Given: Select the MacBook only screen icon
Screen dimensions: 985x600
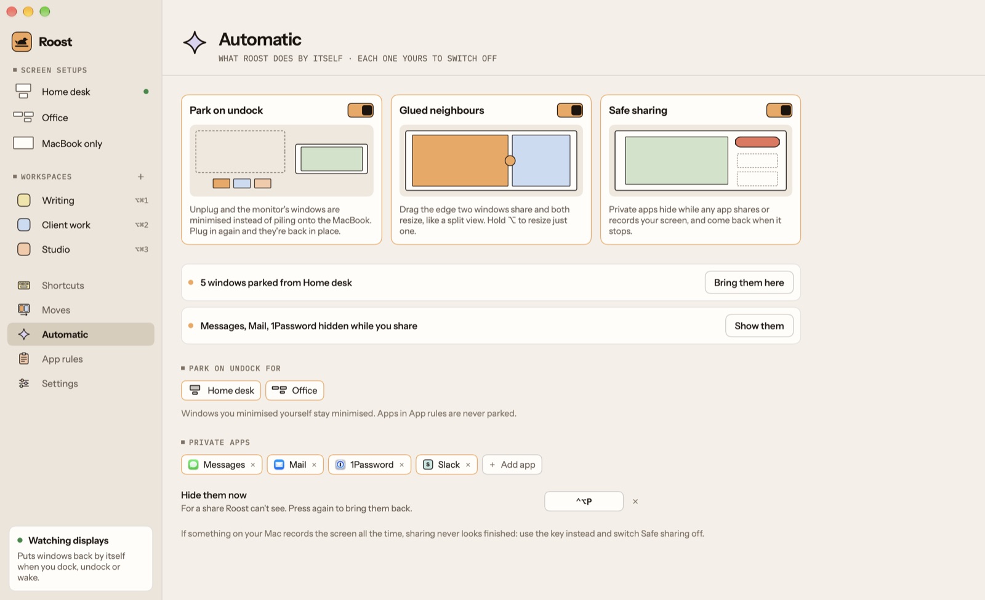Looking at the screenshot, I should 23,143.
